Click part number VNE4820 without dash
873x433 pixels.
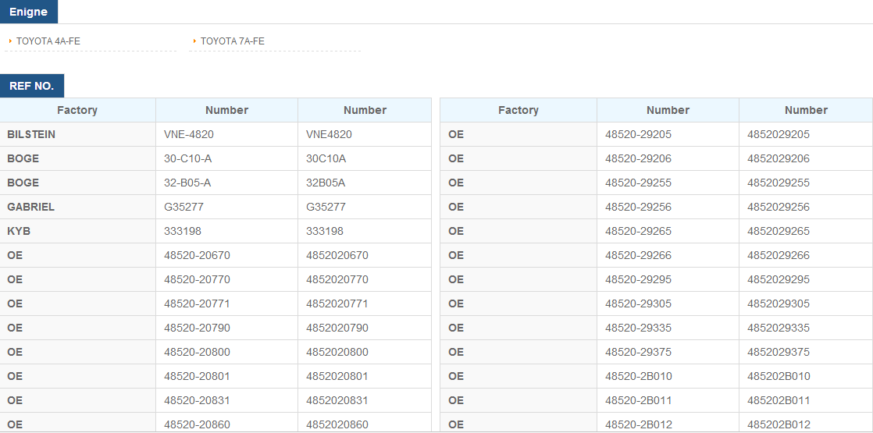329,135
